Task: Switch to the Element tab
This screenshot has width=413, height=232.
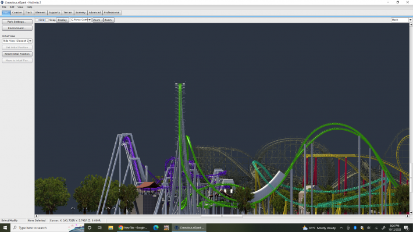Action: (x=40, y=13)
